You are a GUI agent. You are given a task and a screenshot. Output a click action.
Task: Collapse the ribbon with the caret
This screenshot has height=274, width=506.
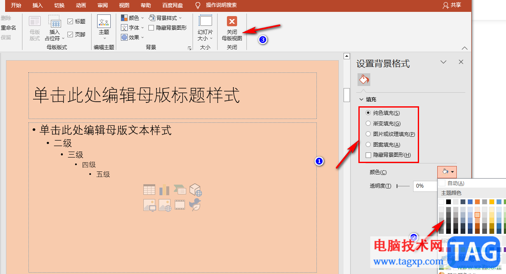[x=464, y=48]
